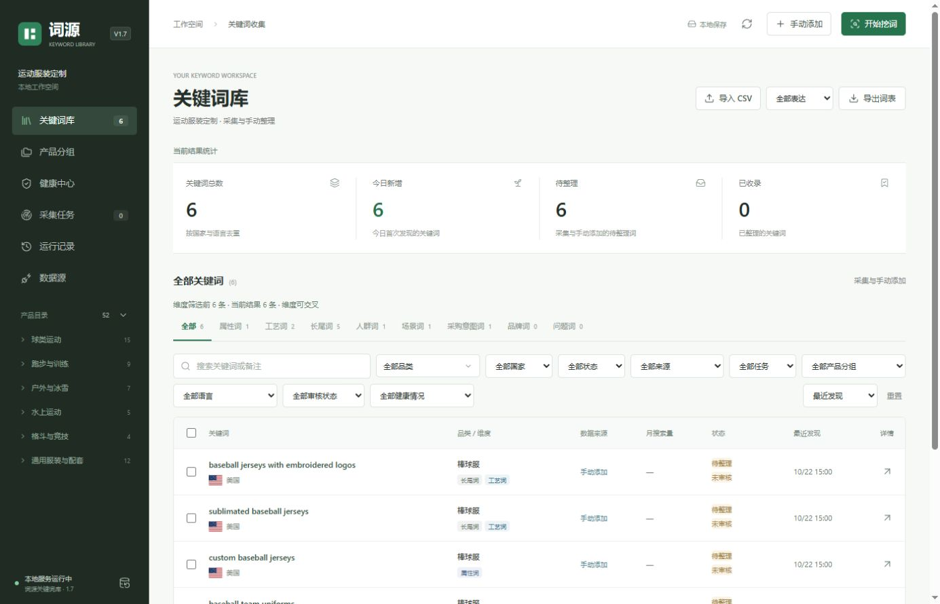Switch to the 采购意图词 tab
Viewport: 940px width, 604px height.
pyautogui.click(x=469, y=326)
